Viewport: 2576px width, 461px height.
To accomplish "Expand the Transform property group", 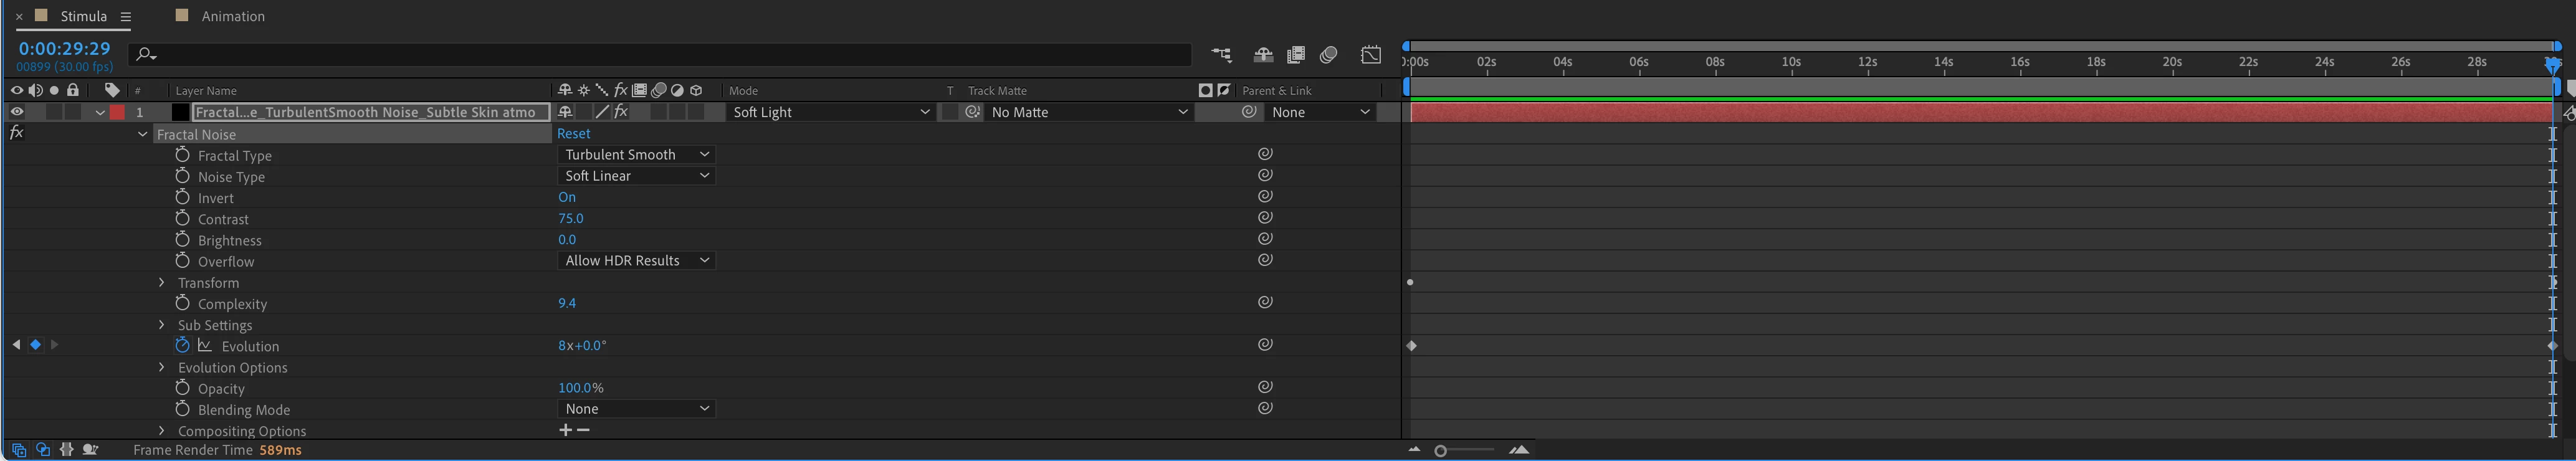I will [x=161, y=282].
